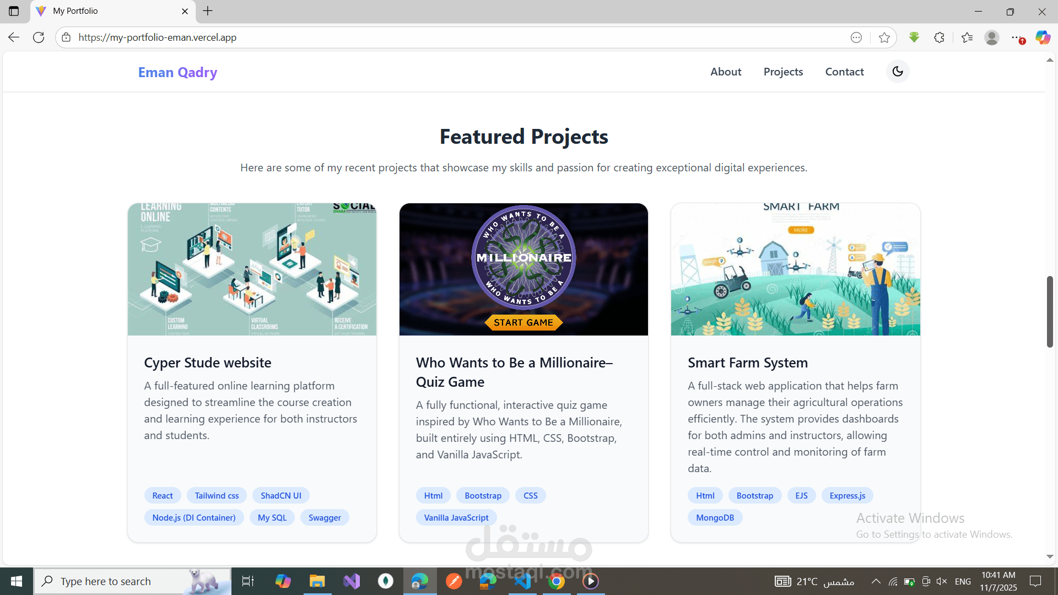
Task: Refresh the page with reload icon
Action: point(39,37)
